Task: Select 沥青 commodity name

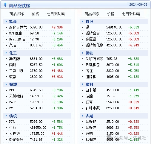Action: 89,102
